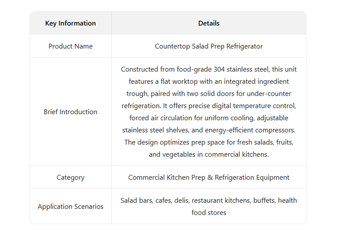The height and width of the screenshot is (236, 337).
Task: Click the Details column header
Action: click(209, 23)
